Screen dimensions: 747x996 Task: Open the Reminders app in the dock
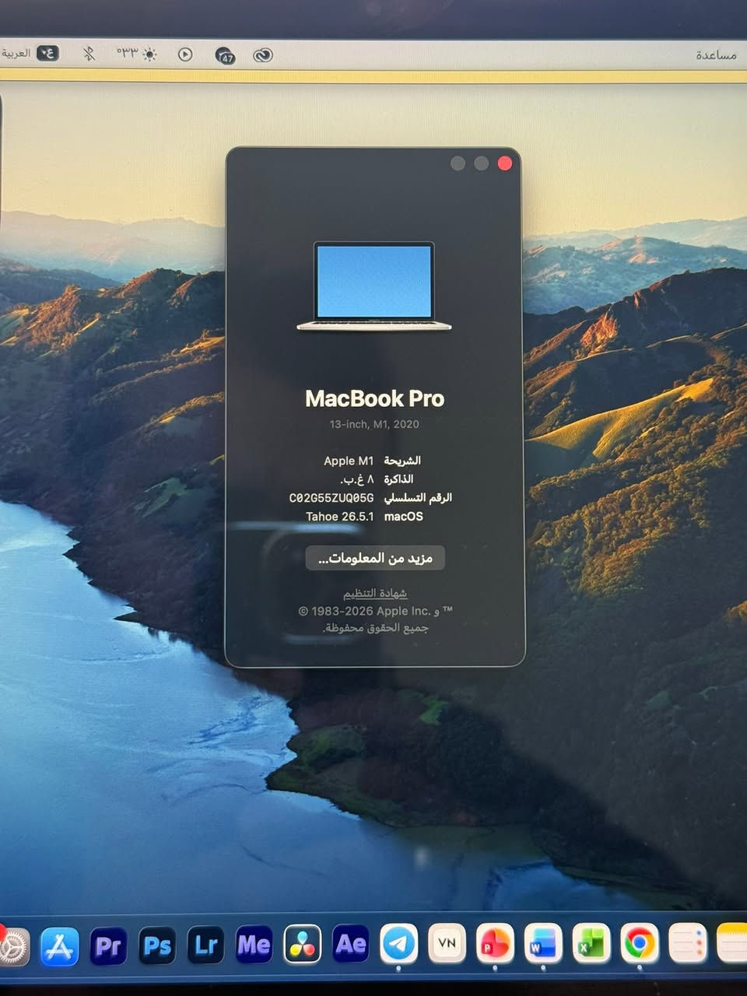(x=688, y=944)
